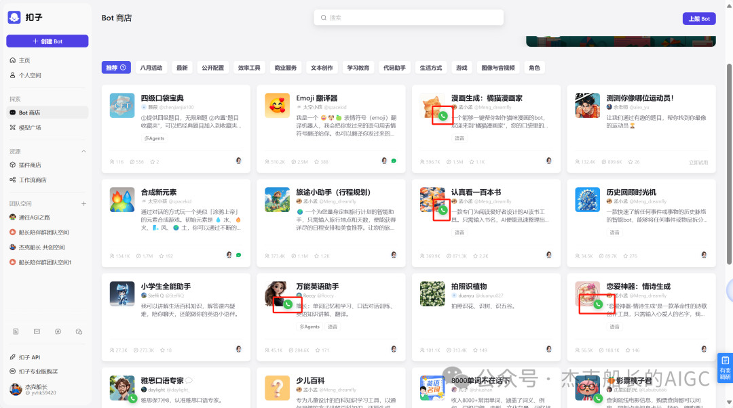Open the 少儿百科 question-mark icon
Viewport: 733px width, 408px height.
click(x=277, y=388)
